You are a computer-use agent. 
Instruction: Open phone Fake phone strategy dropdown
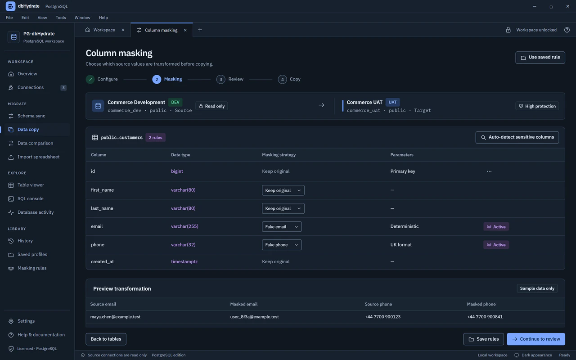tap(282, 245)
